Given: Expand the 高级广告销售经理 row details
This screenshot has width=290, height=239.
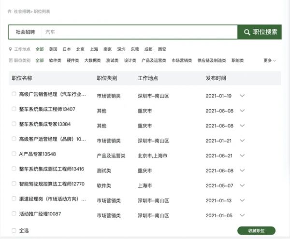Looking at the screenshot, I should click(242, 96).
